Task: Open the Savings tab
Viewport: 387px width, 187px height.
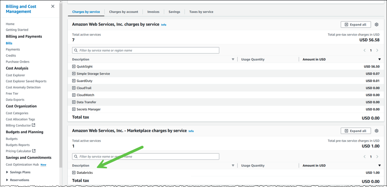Action: [174, 12]
